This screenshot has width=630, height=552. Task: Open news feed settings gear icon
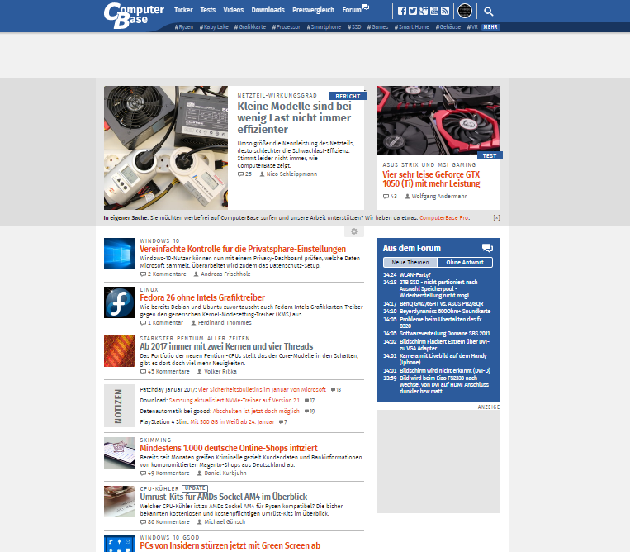354,231
